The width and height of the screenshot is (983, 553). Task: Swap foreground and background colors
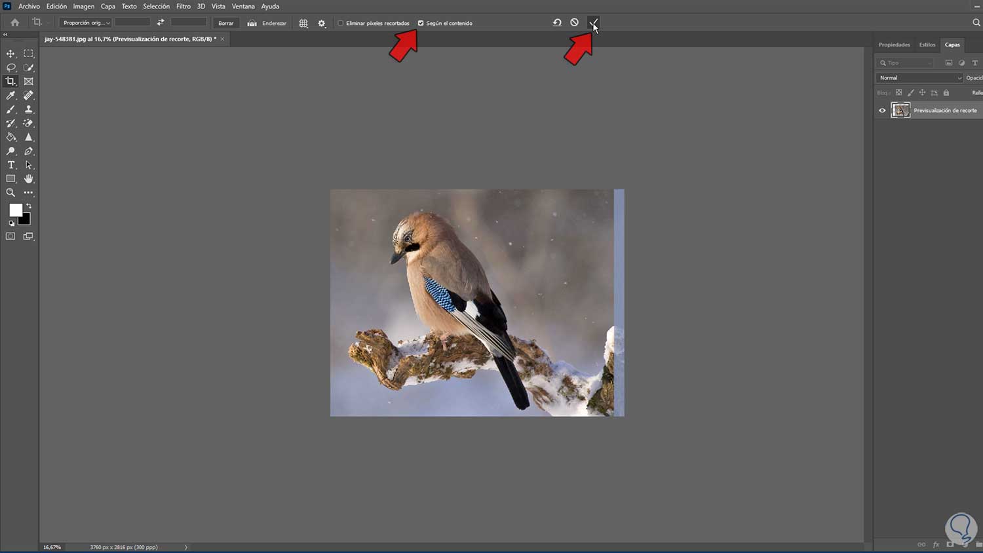28,206
